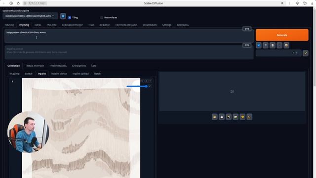
Task: Click the brush icon beside the size slider
Action: coord(150,87)
